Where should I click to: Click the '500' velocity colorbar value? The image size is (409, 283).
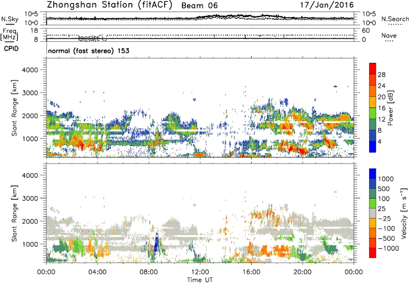click(384, 188)
